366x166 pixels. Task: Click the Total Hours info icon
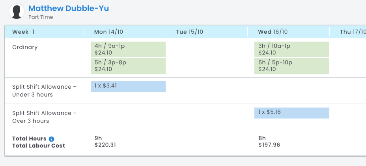tap(52, 139)
